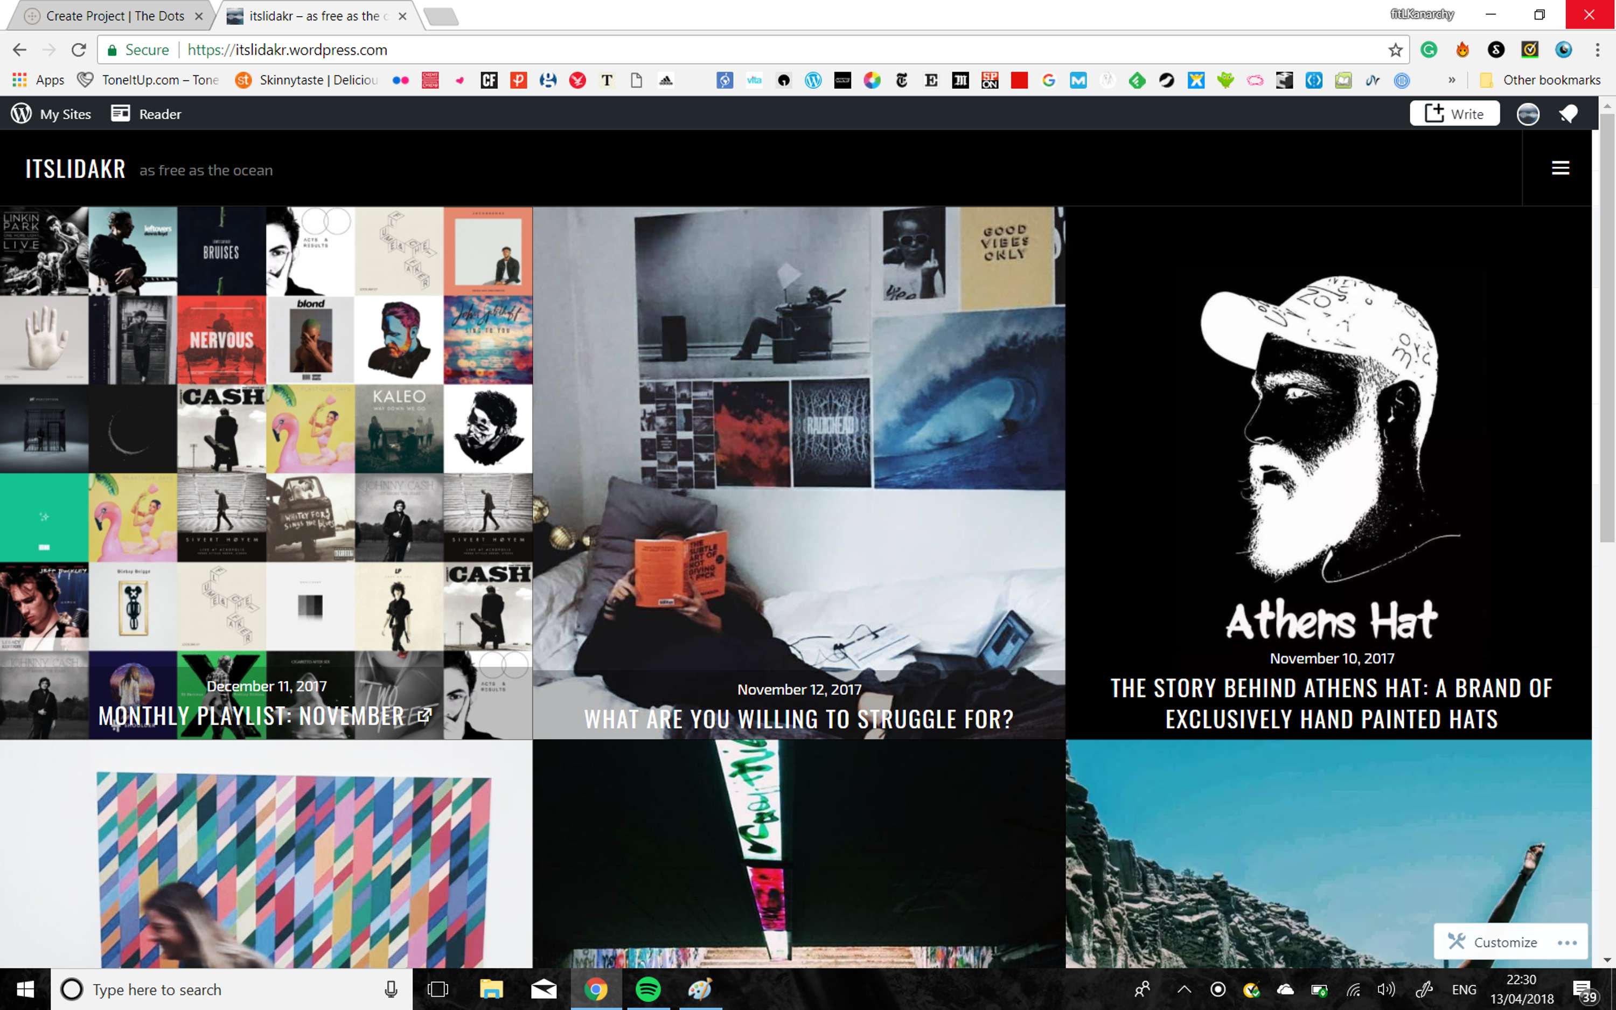Open Wi-Fi network settings in tray
Screen dimensions: 1616x1010
tap(1353, 990)
